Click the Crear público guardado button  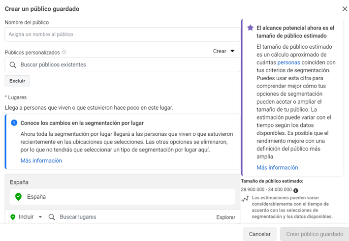tap(314, 234)
